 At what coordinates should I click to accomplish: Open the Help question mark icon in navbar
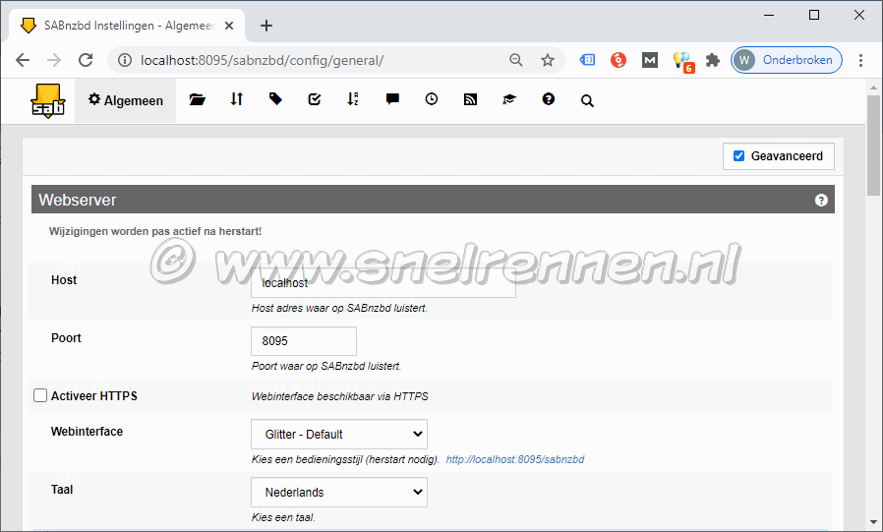[549, 99]
